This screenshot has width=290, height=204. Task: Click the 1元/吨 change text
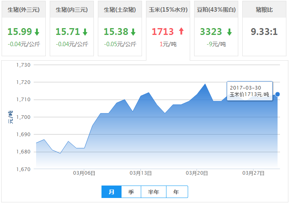pyautogui.click(x=168, y=44)
